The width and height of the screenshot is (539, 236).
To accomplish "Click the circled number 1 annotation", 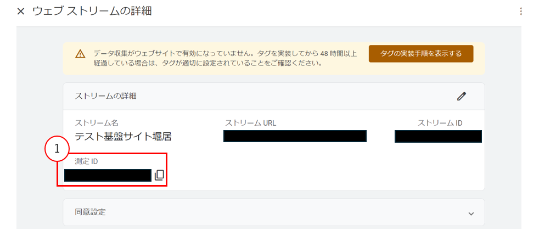I will (x=57, y=149).
